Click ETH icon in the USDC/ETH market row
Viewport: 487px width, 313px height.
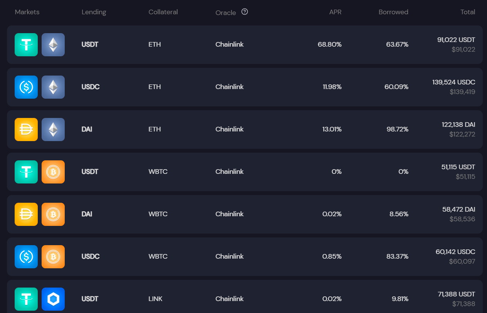point(53,87)
